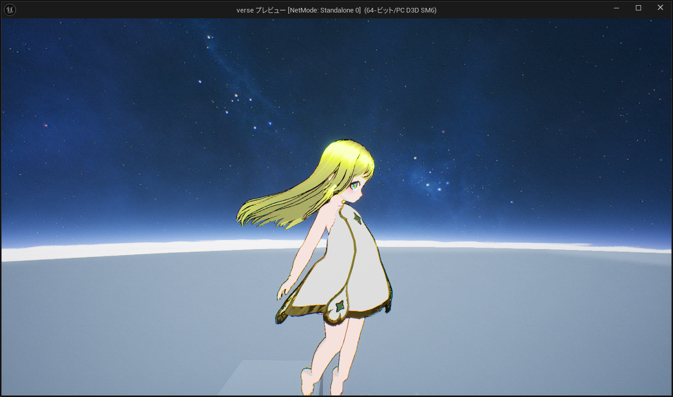
Task: Click the empty gray ground on the left
Action: (105, 324)
